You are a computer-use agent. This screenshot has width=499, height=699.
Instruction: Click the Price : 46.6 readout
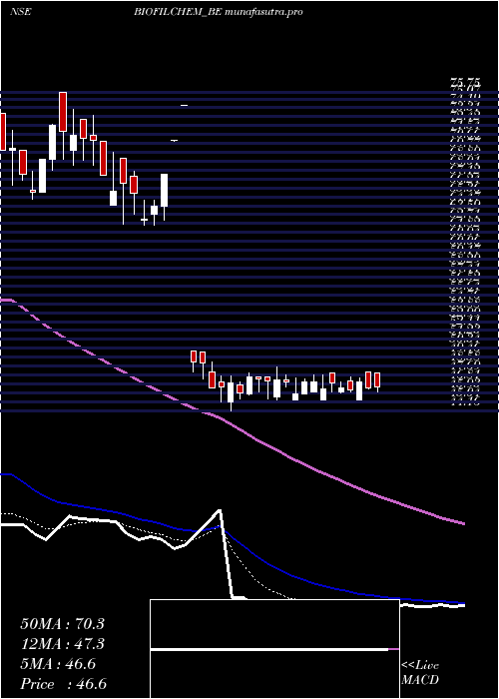(63, 684)
